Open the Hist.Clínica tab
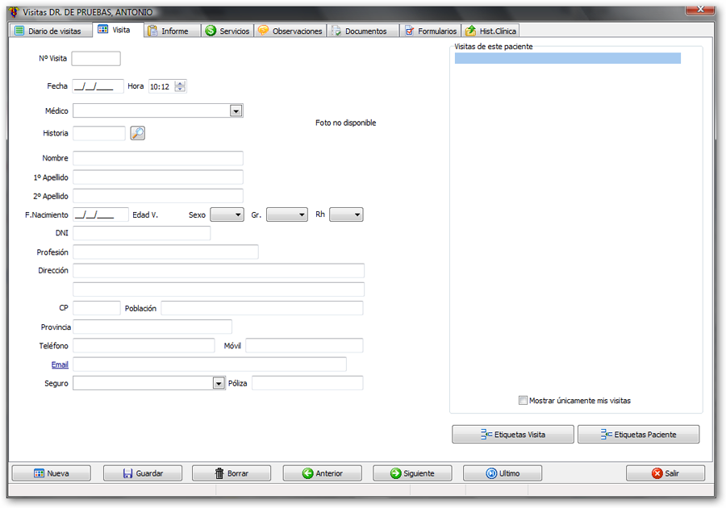The height and width of the screenshot is (508, 726). 490,31
